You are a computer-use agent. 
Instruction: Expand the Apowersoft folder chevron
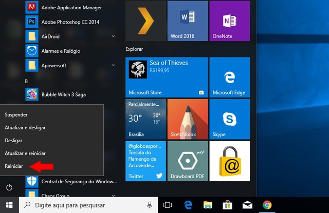click(113, 65)
